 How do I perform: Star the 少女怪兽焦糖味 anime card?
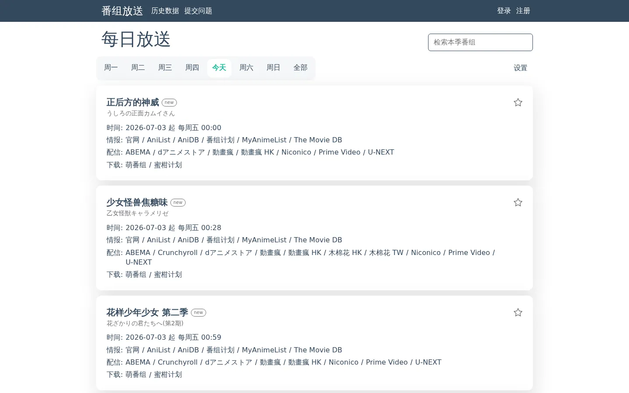(518, 203)
